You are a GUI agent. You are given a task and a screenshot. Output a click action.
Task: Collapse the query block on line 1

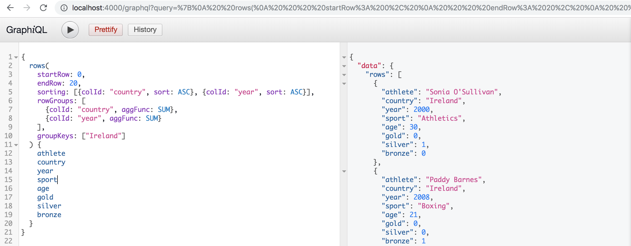[x=15, y=57]
